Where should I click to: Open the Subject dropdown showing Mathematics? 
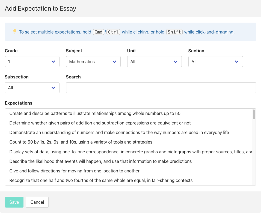pos(93,62)
